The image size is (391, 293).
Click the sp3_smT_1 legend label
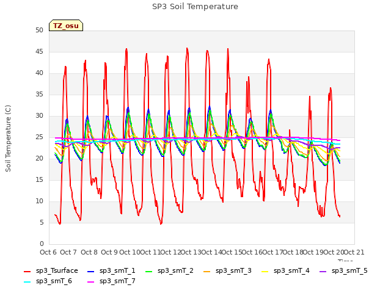117,270
